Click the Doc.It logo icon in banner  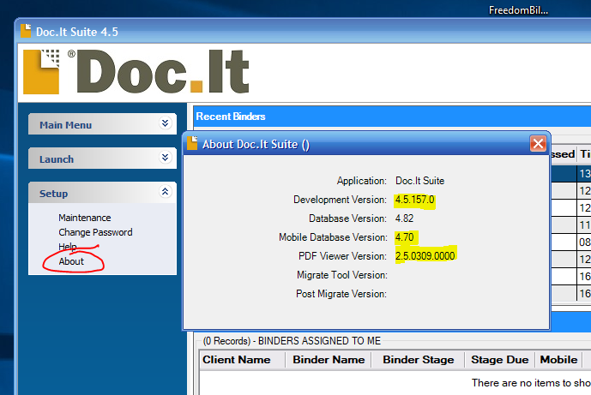(41, 71)
